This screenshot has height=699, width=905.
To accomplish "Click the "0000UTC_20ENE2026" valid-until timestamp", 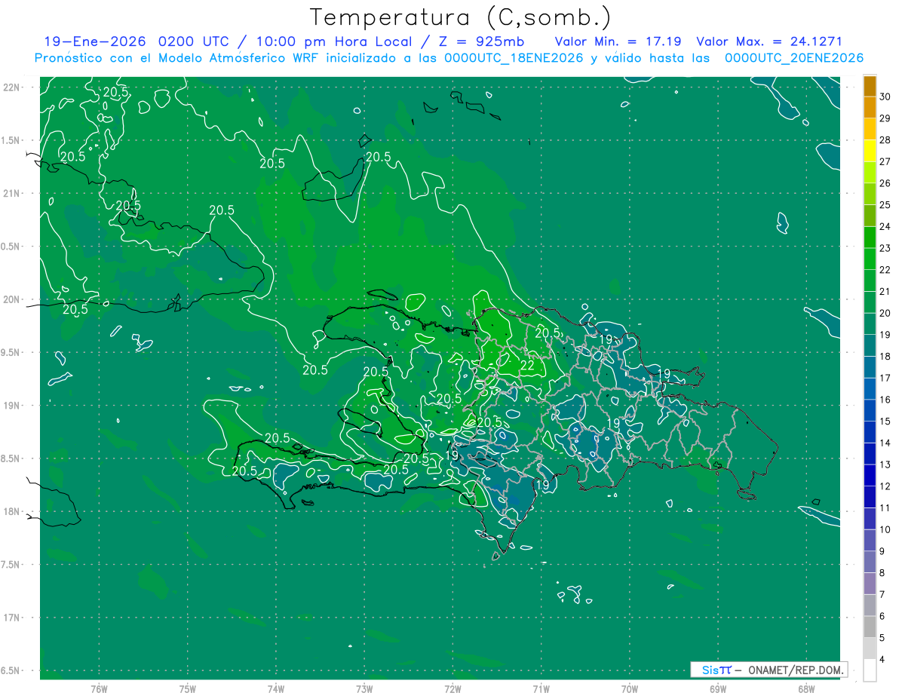I will 793,58.
